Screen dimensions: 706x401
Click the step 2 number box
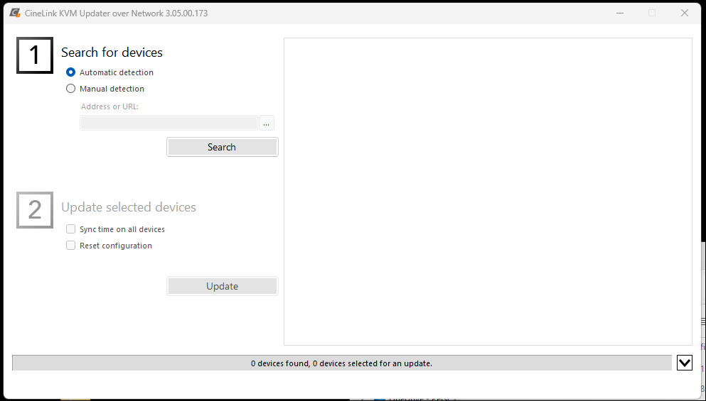click(35, 210)
